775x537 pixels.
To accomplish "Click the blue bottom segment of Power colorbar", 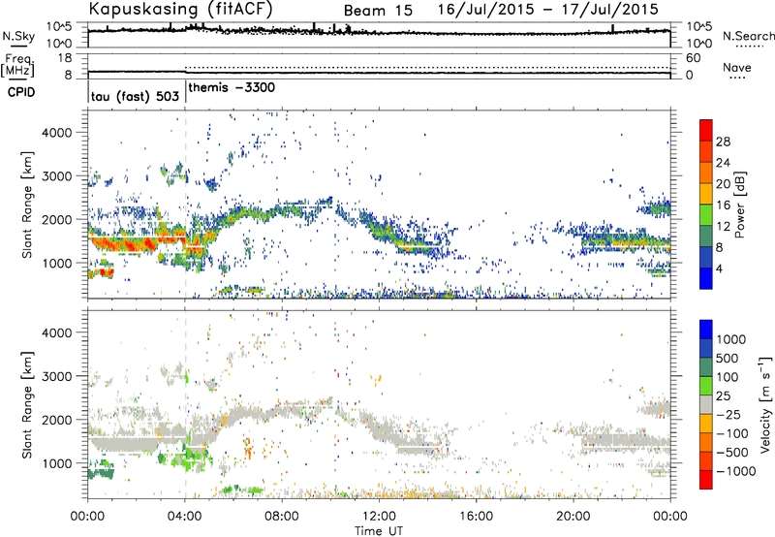I will 706,278.
